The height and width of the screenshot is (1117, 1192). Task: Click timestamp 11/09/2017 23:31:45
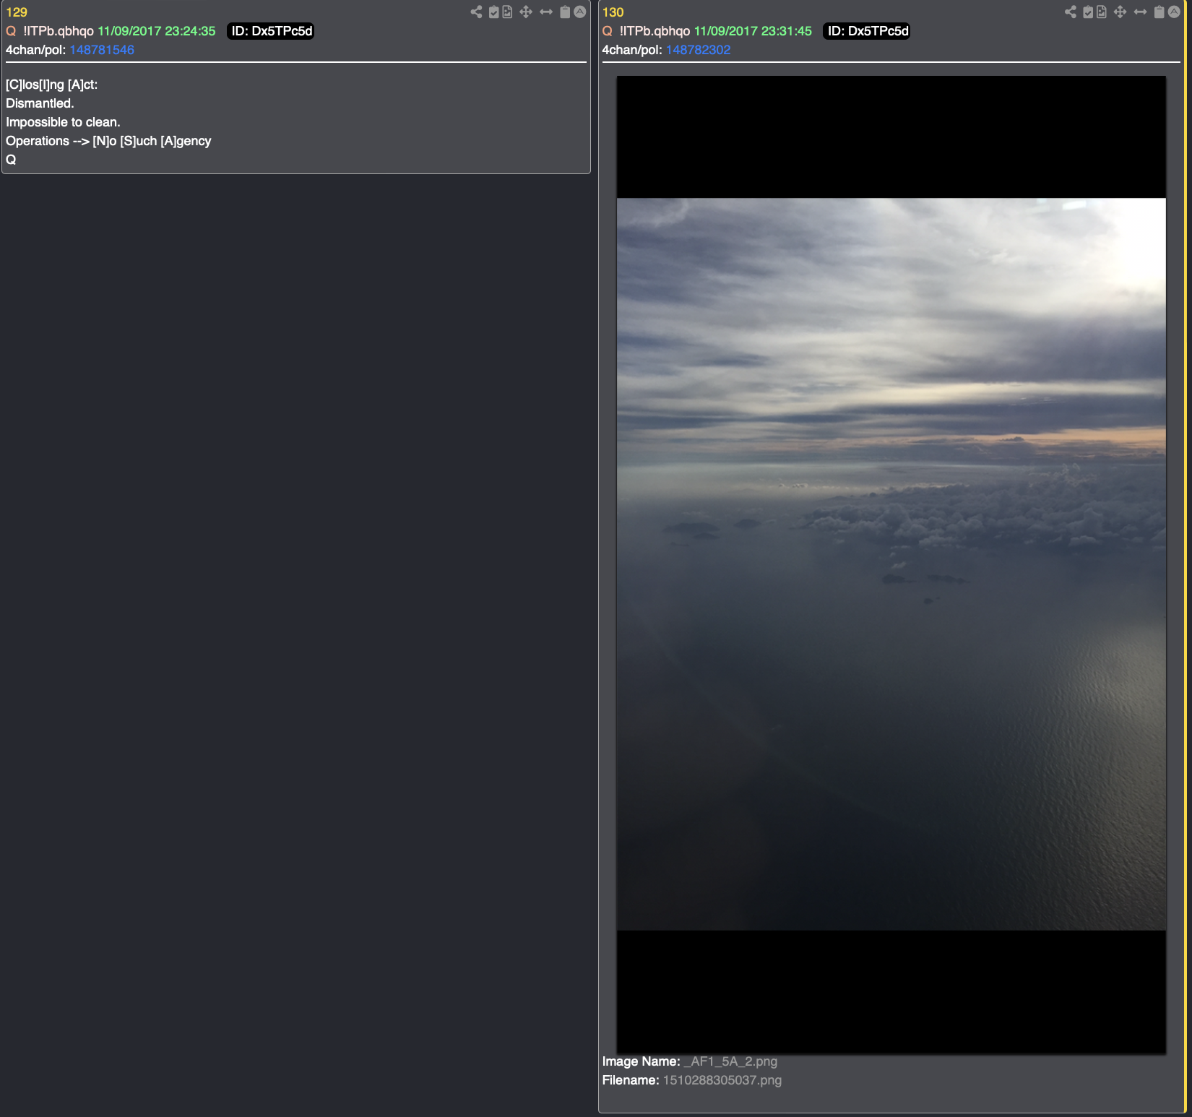[753, 31]
